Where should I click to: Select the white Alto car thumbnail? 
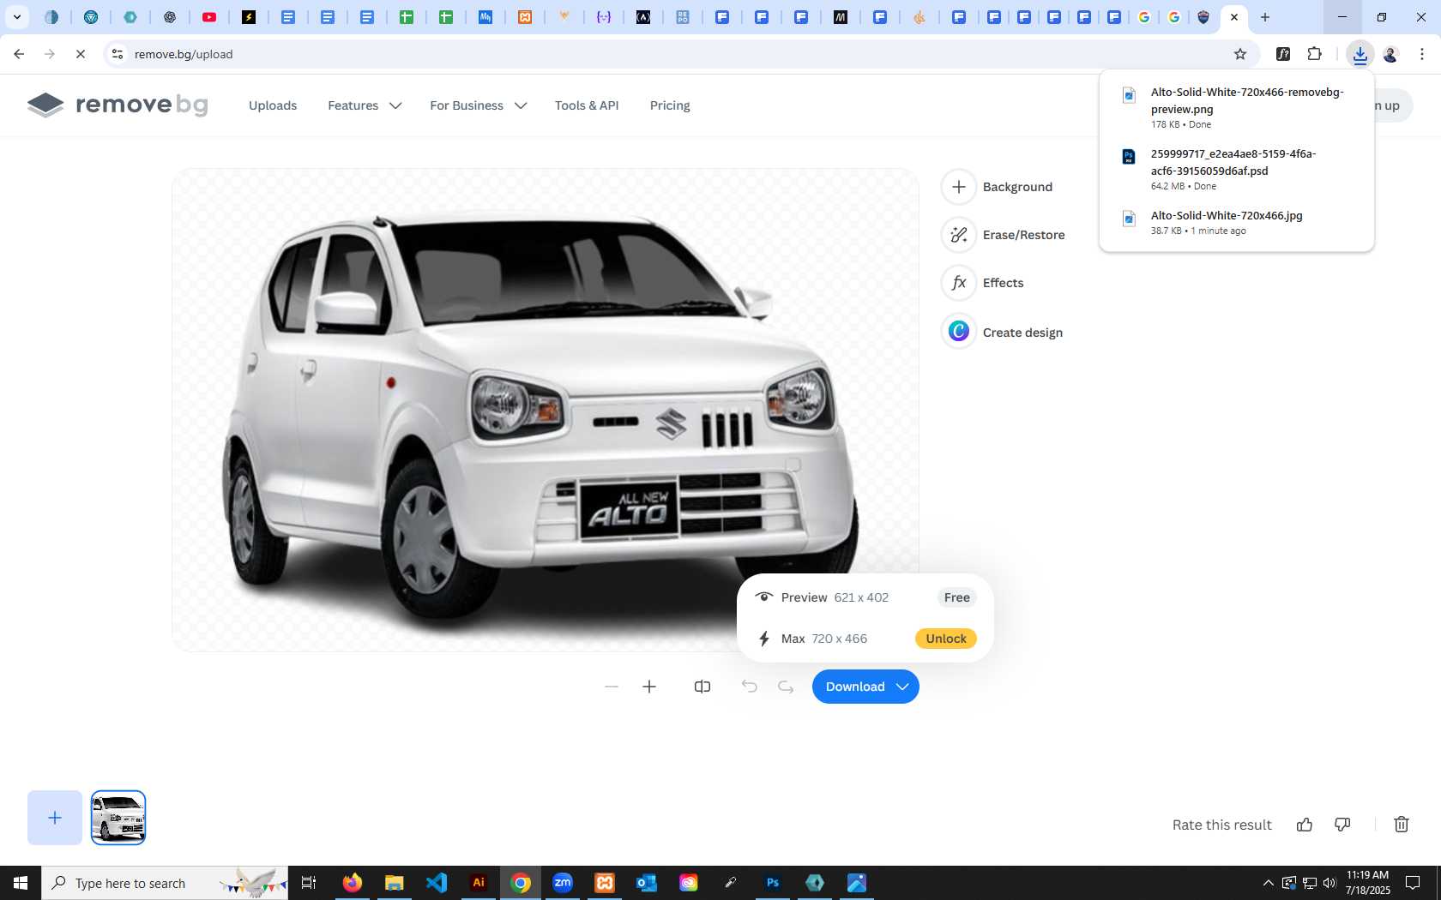(x=118, y=818)
